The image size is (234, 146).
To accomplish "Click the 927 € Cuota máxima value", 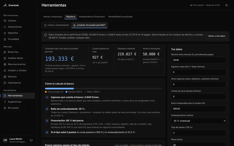I will (97, 57).
